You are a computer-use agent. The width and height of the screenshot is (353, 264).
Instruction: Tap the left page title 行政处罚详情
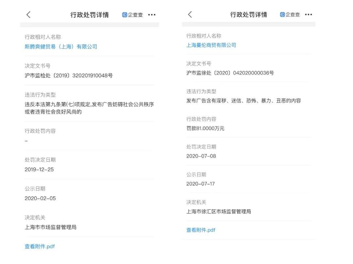click(x=90, y=15)
